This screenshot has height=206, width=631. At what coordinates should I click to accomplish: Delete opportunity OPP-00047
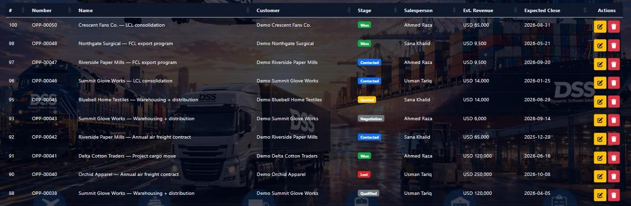click(x=614, y=64)
